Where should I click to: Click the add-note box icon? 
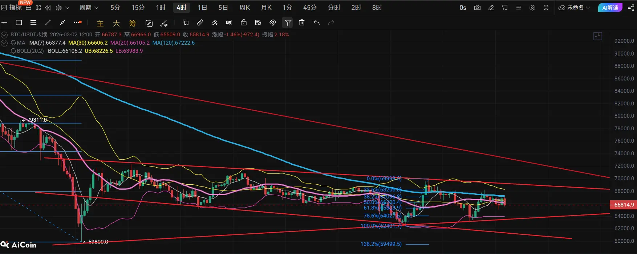pyautogui.click(x=505, y=8)
